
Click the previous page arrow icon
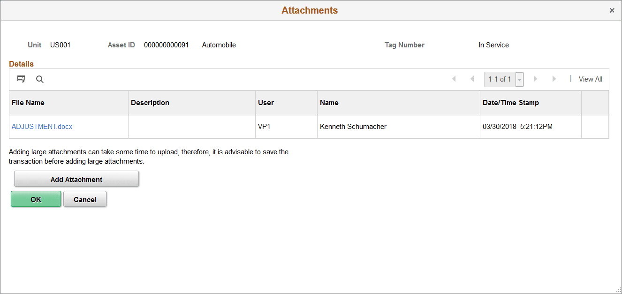coord(472,79)
